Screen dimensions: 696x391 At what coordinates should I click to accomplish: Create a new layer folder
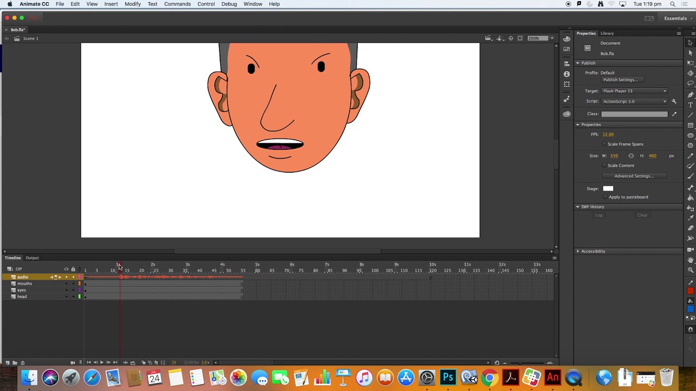click(x=15, y=362)
